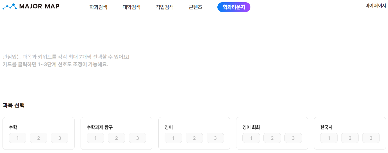This screenshot has width=388, height=153.
Task: Click the 한국사 subject card
Action: 350,127
